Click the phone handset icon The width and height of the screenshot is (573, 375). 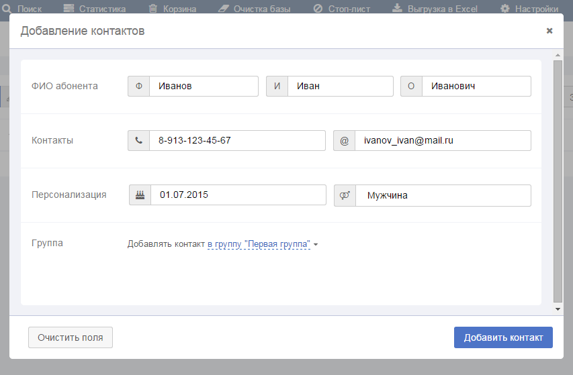(139, 140)
